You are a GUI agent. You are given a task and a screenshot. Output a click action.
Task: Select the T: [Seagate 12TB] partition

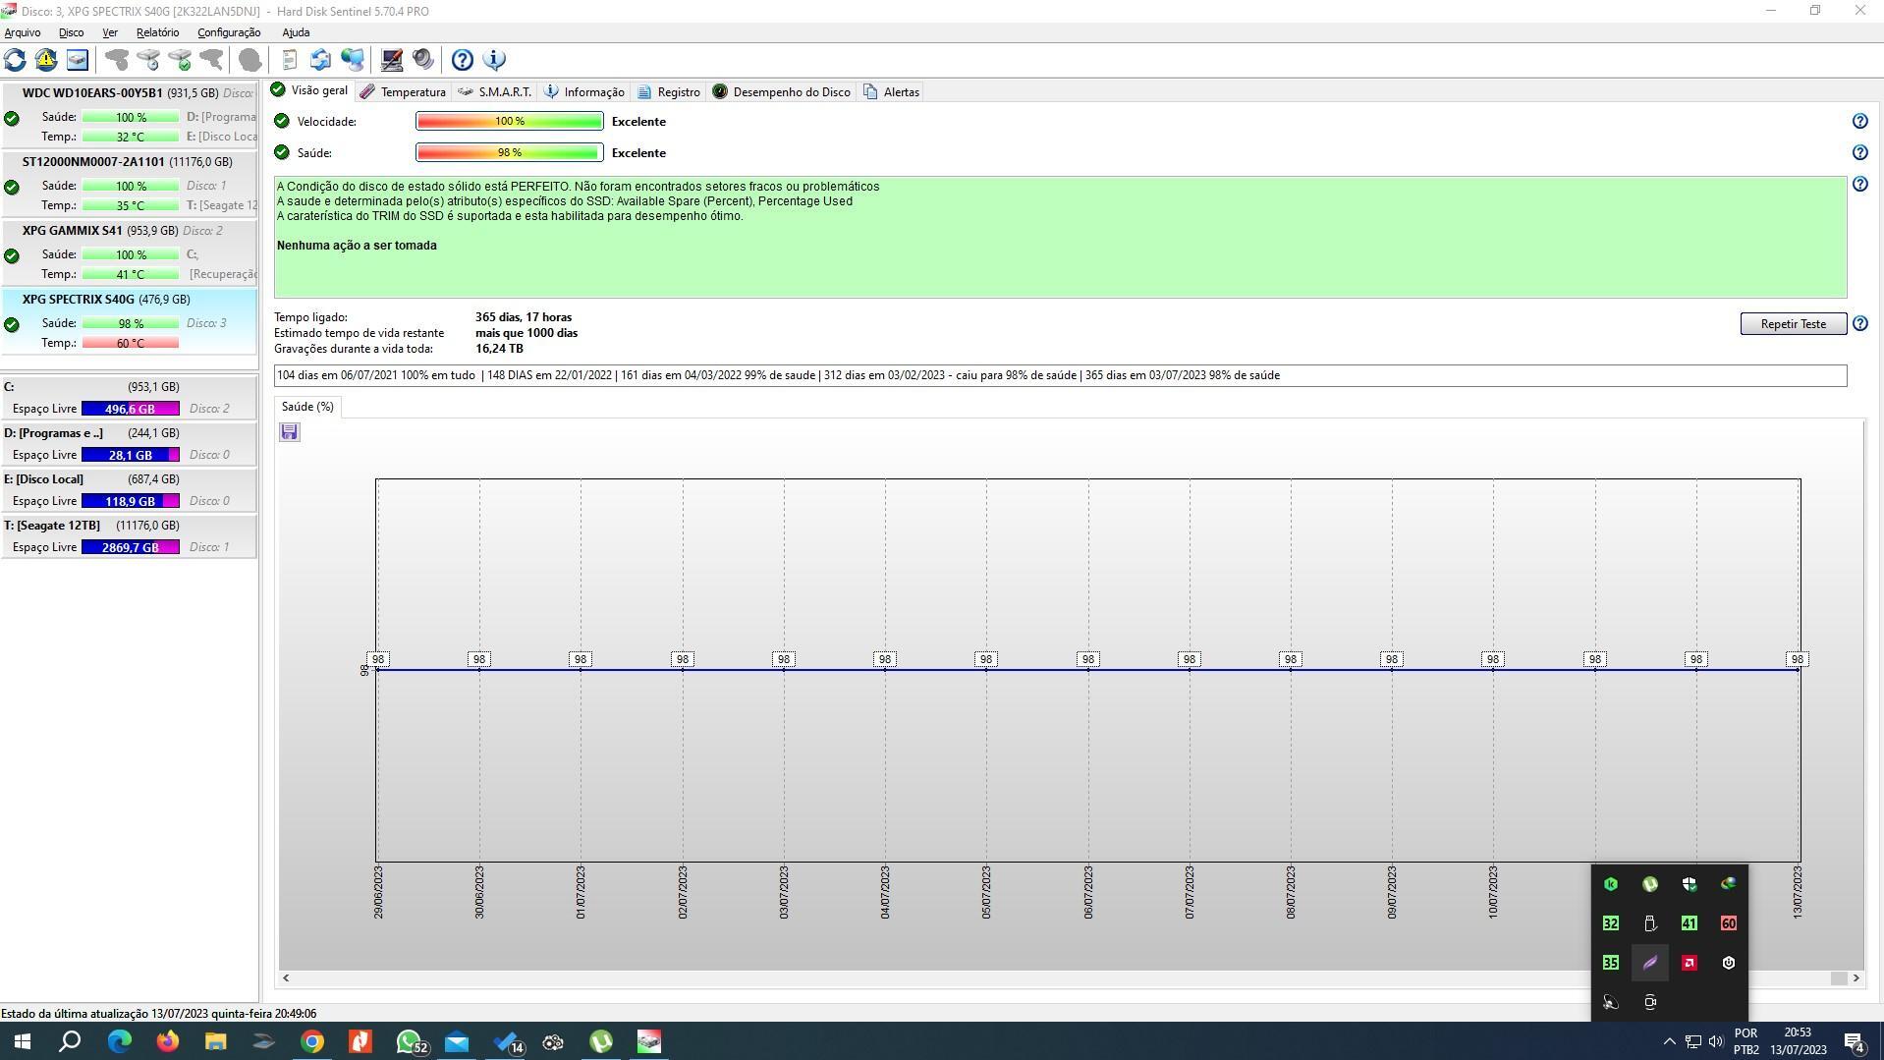pyautogui.click(x=129, y=536)
